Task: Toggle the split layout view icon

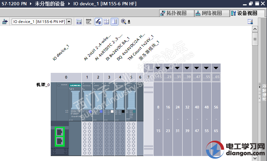Action: pos(114,22)
